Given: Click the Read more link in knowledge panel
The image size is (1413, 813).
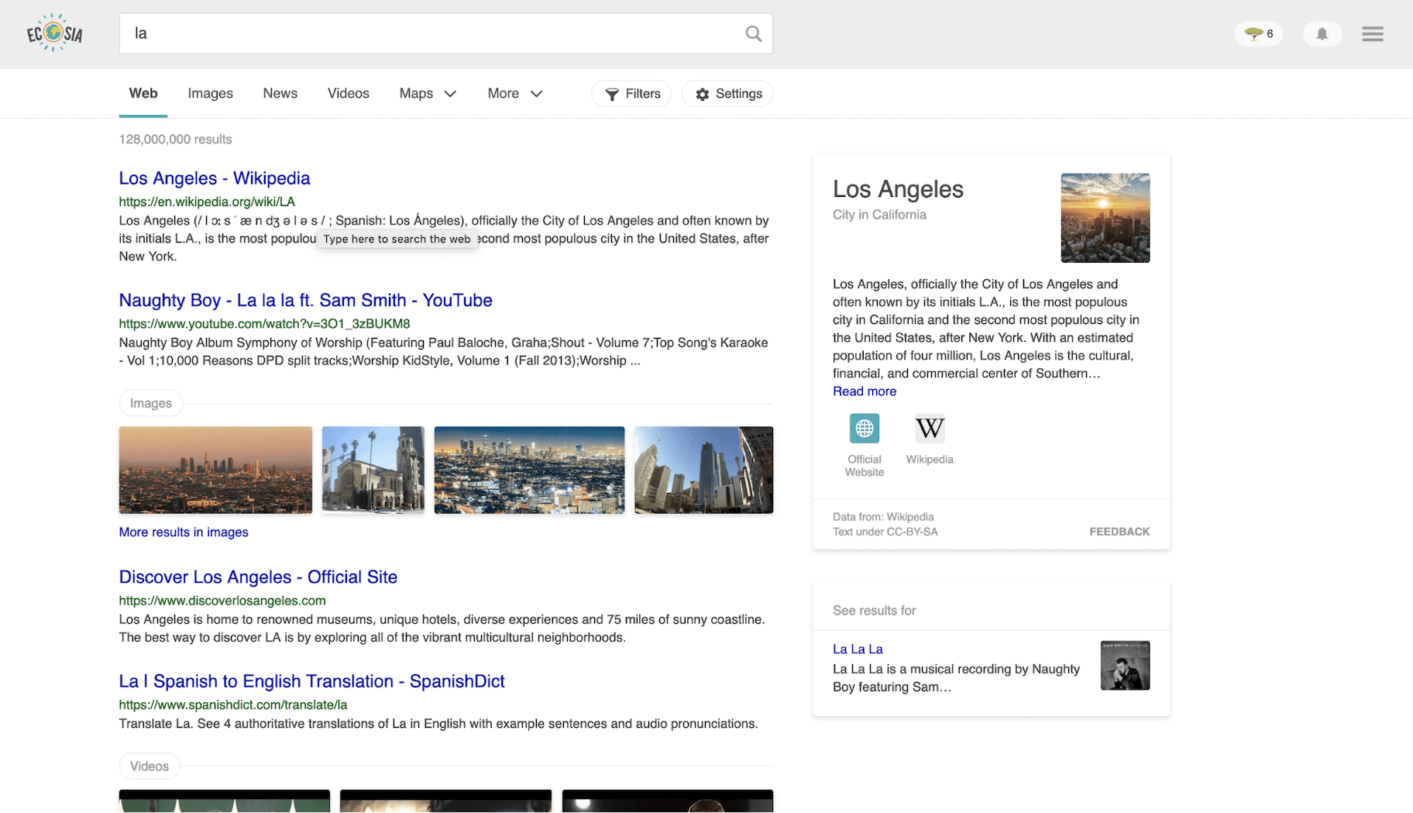Looking at the screenshot, I should click(x=865, y=391).
